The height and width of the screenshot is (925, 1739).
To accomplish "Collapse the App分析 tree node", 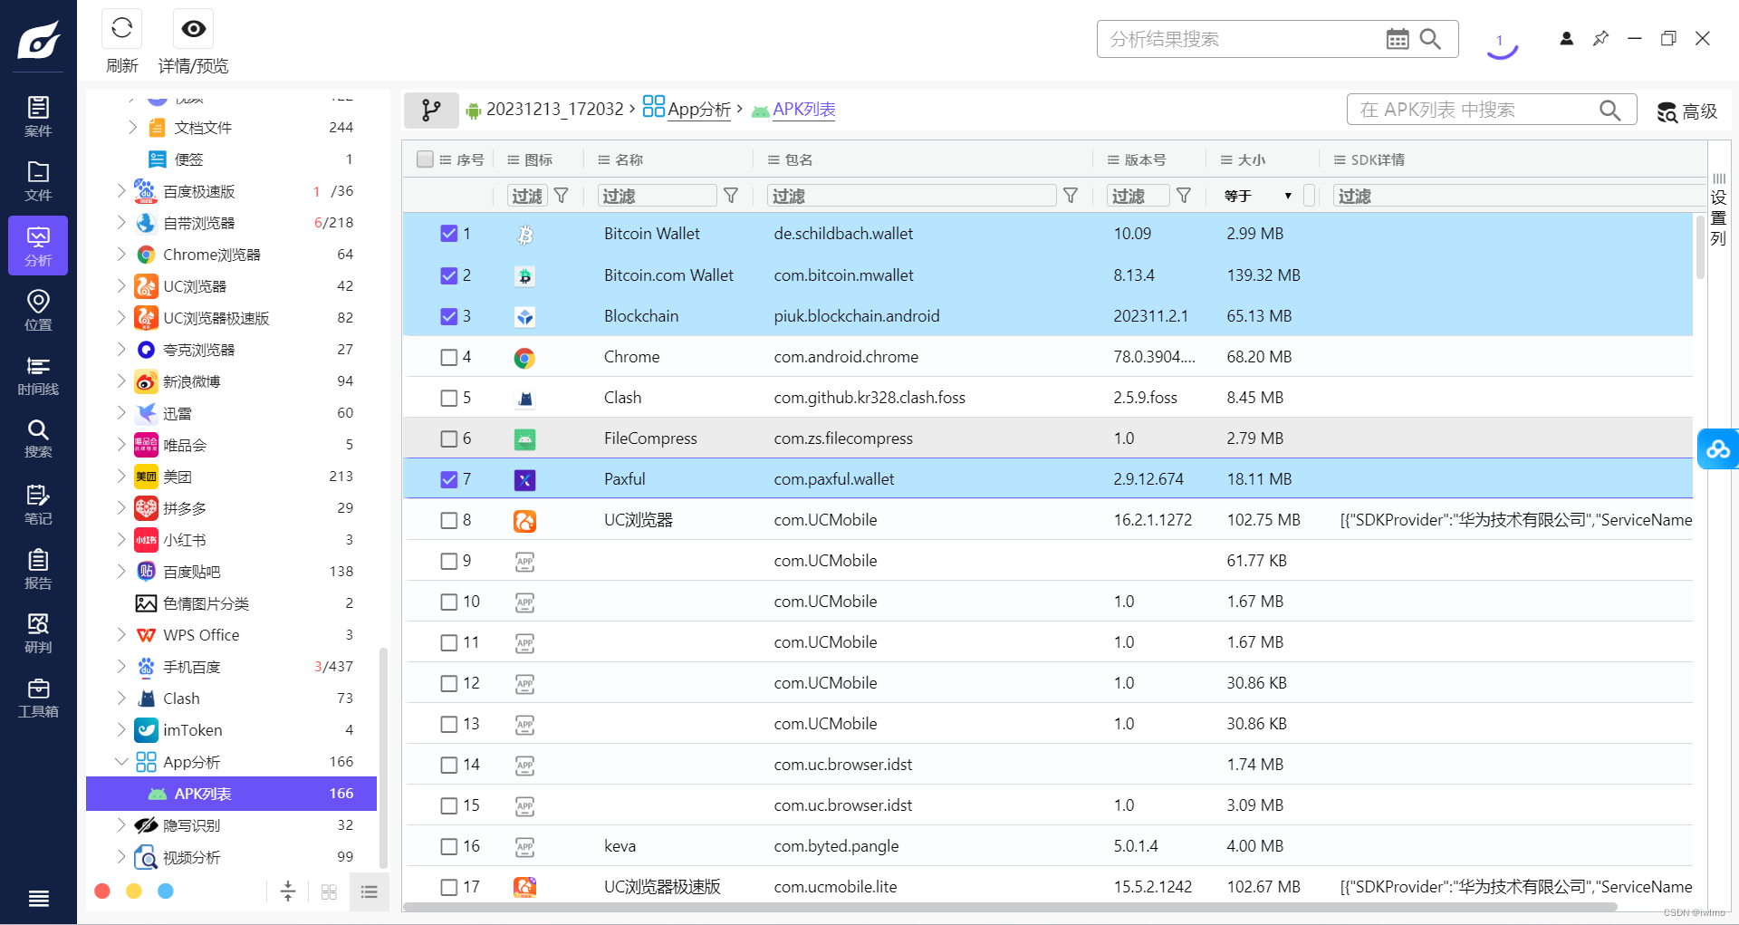I will coord(121,762).
